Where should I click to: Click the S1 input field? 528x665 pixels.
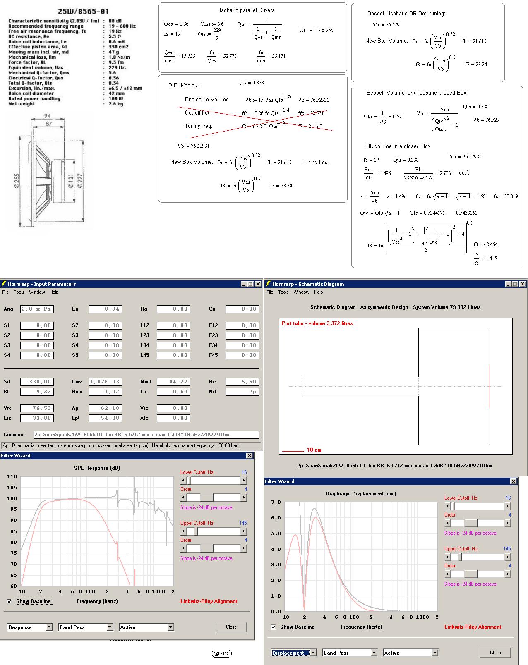(x=37, y=325)
